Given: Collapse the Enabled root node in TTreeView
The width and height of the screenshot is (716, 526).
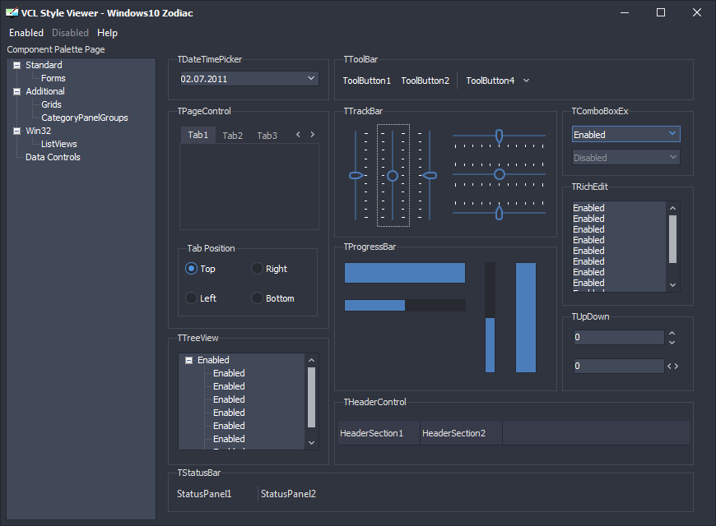Looking at the screenshot, I should pos(188,361).
